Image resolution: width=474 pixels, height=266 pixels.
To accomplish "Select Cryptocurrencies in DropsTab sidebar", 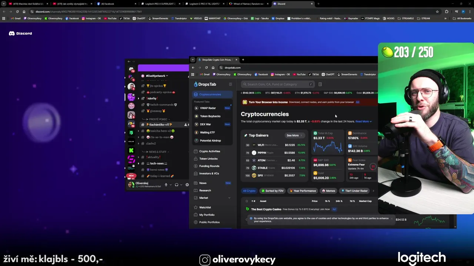I will coord(212,94).
